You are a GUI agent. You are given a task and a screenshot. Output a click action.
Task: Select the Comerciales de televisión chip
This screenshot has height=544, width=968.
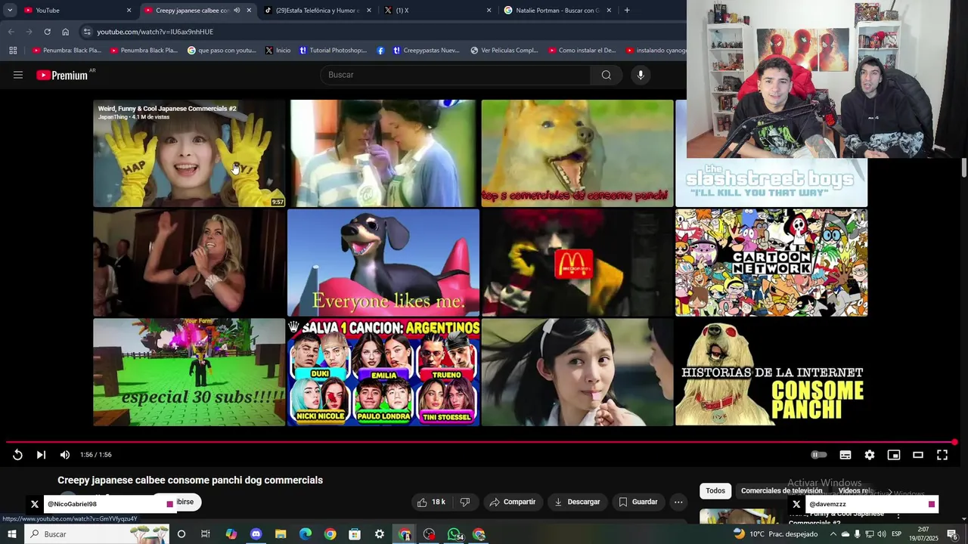(781, 491)
